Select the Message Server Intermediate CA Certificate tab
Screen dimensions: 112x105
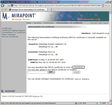(28, 10)
